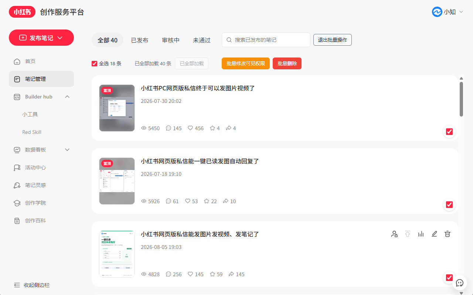
Task: Click likes heart icon showing 53
Action: [188, 201]
